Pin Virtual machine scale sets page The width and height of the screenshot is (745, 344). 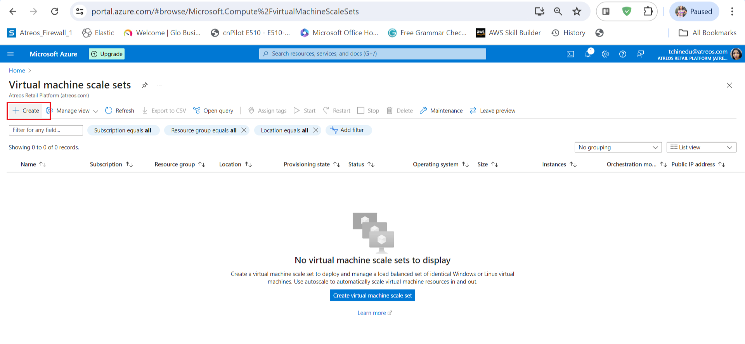pos(145,85)
